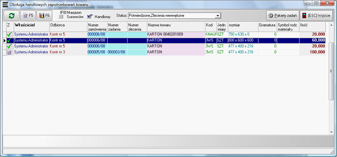Select order number 000005/08 cell
Screen dimensions: 337x157
[x=97, y=52]
